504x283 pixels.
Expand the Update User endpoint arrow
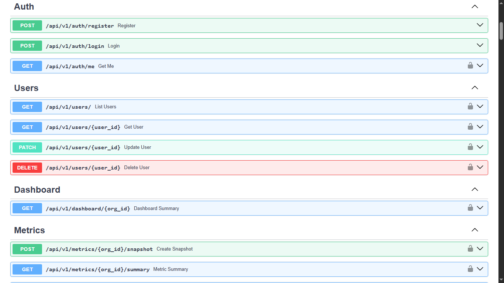point(480,147)
